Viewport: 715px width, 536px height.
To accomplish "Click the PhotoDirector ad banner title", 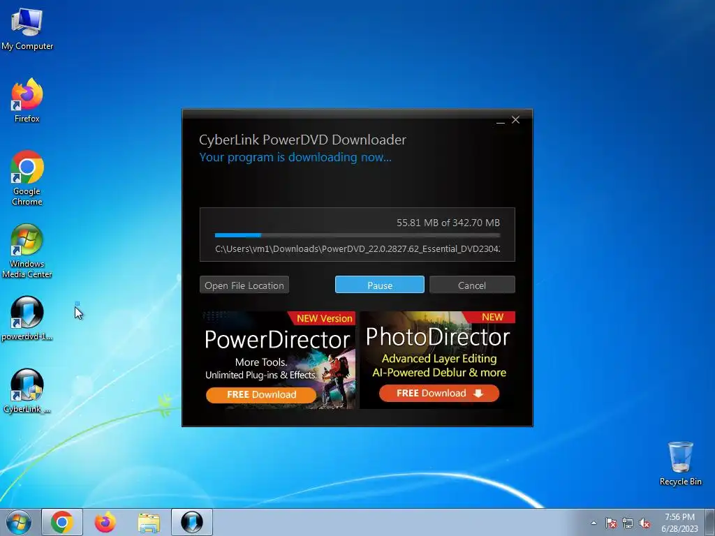I will click(x=438, y=337).
